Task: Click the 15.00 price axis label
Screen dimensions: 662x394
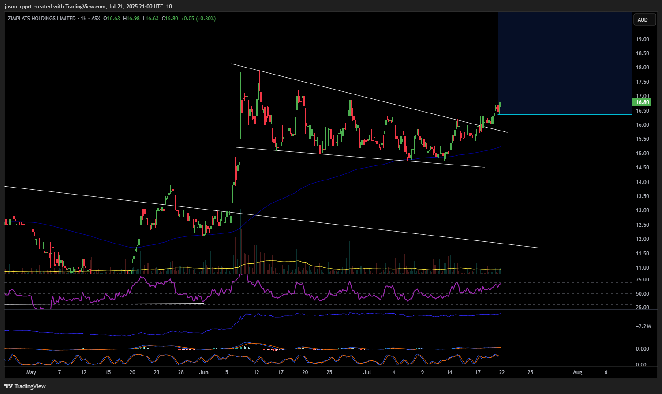Action: (642, 154)
